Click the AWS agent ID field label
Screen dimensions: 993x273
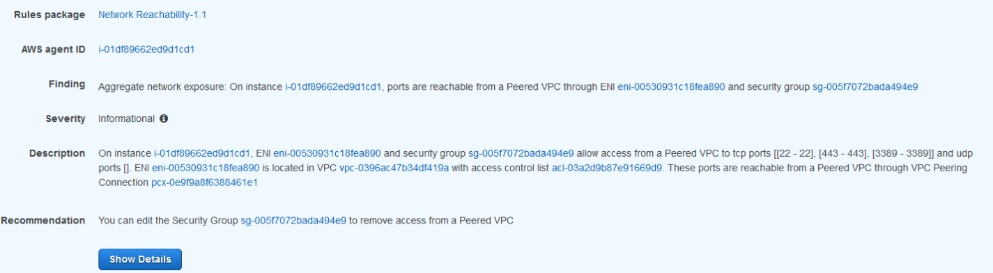(54, 49)
